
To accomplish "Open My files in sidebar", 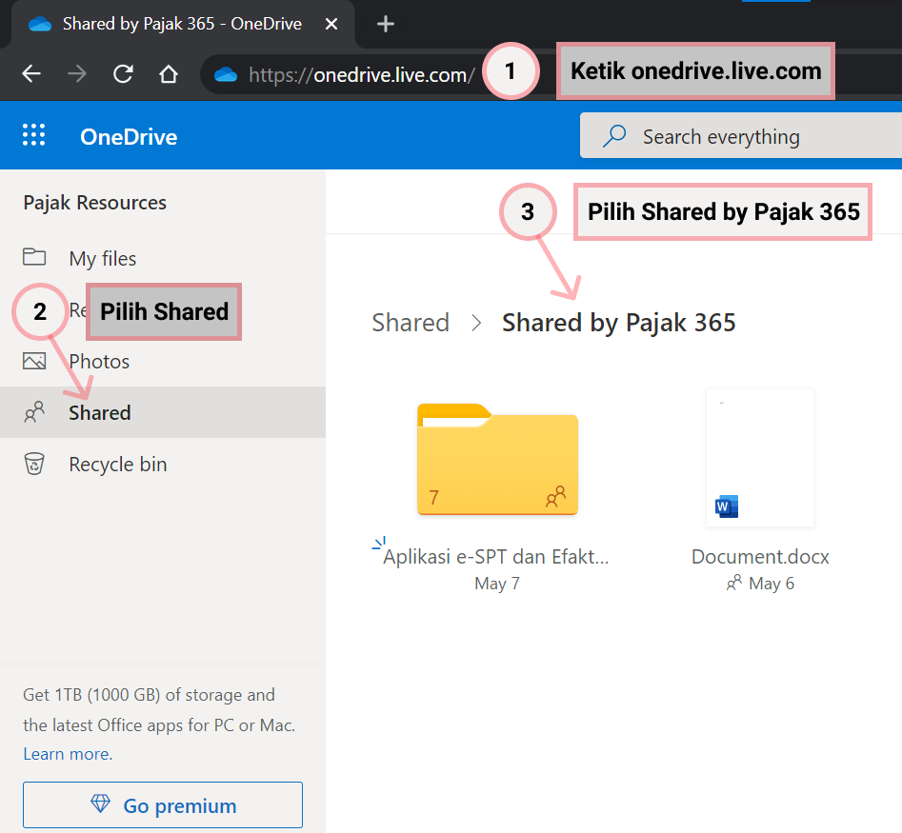I will (163, 259).
